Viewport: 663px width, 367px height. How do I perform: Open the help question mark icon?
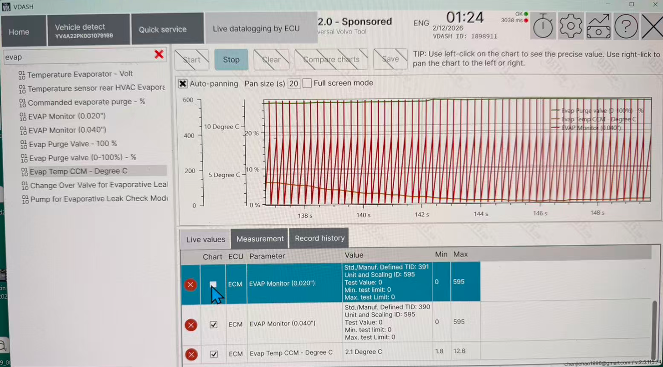tap(626, 27)
